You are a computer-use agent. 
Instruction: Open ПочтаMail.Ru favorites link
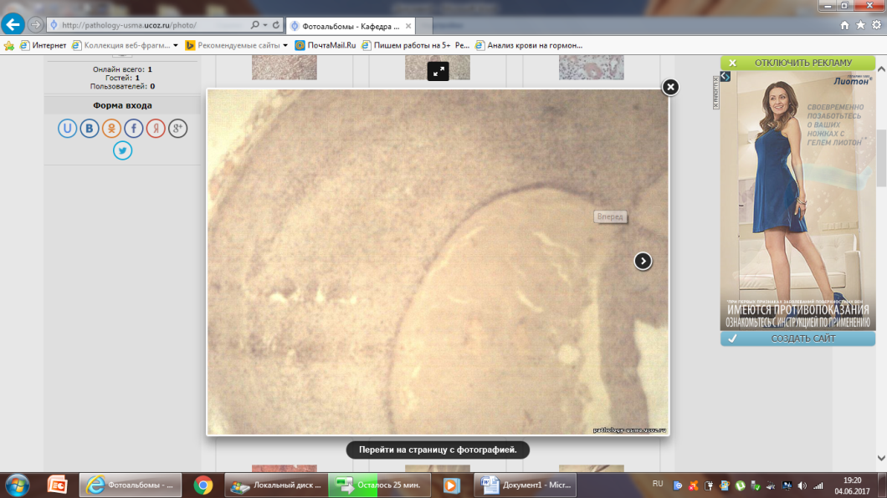(x=326, y=46)
